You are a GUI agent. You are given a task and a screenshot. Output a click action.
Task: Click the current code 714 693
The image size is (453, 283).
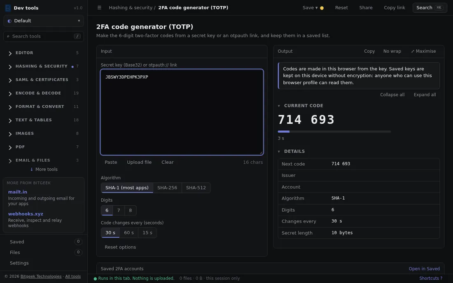click(x=306, y=120)
